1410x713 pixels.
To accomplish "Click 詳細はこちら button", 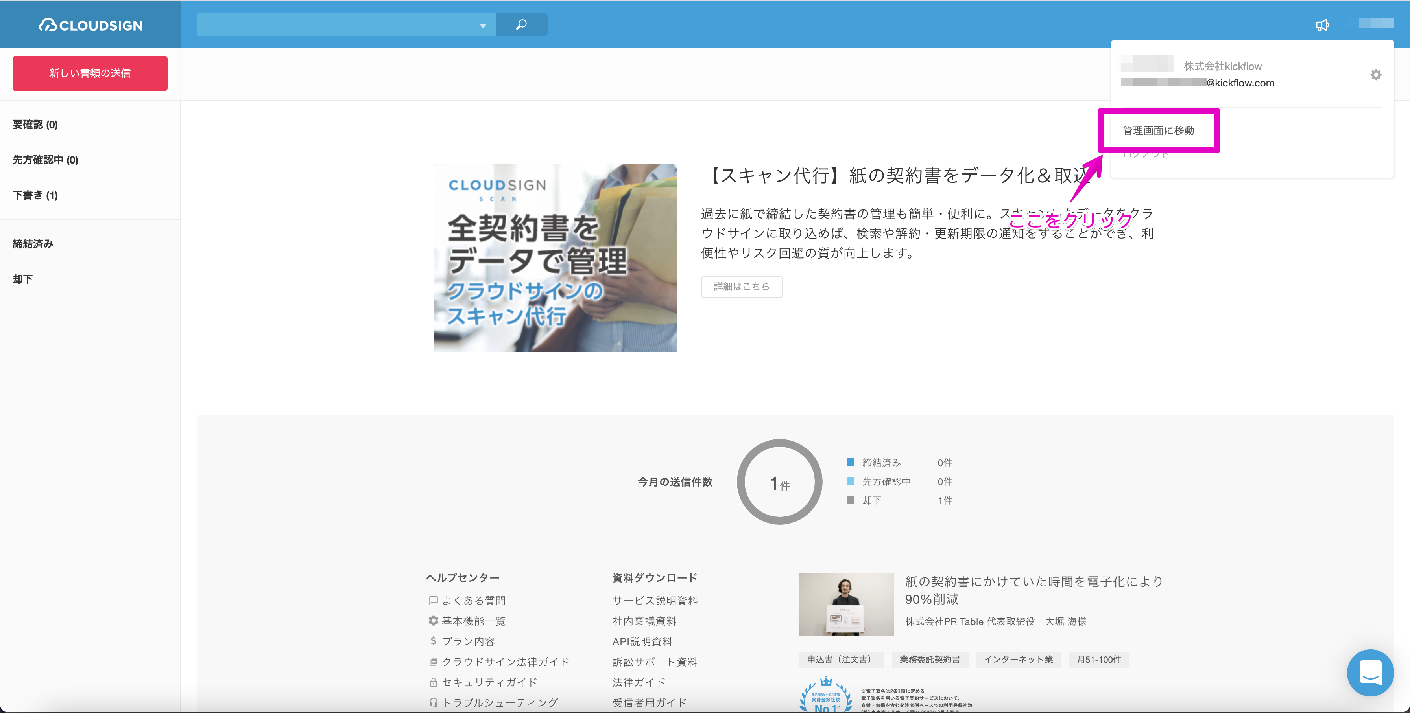I will 742,287.
